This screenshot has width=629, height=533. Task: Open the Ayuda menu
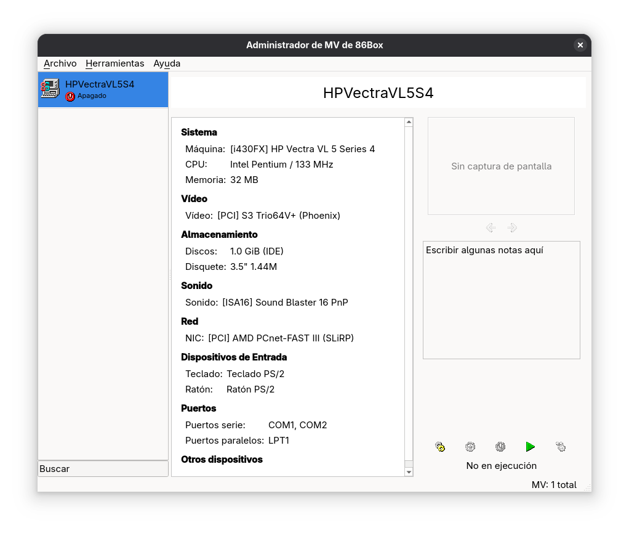tap(167, 63)
